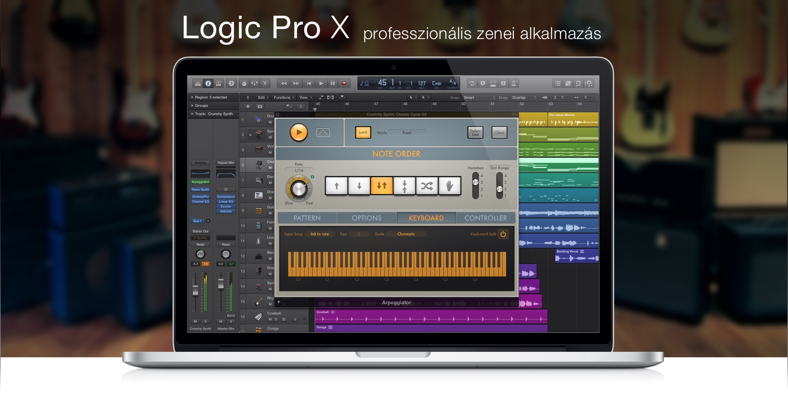788x394 pixels.
Task: Open the Edit menu
Action: pyautogui.click(x=263, y=97)
